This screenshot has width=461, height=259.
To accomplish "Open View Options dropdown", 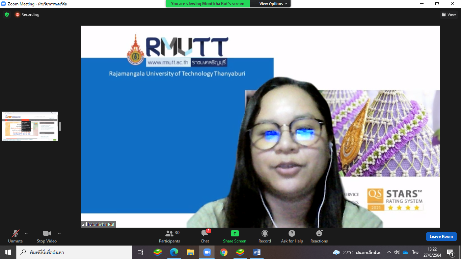I will point(273,4).
